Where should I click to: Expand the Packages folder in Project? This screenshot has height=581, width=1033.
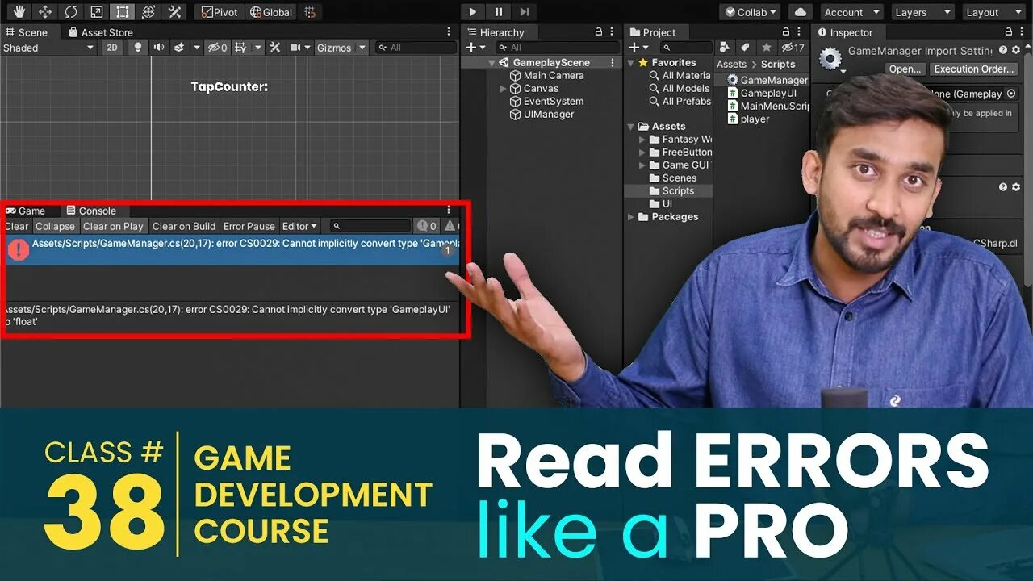click(x=631, y=216)
